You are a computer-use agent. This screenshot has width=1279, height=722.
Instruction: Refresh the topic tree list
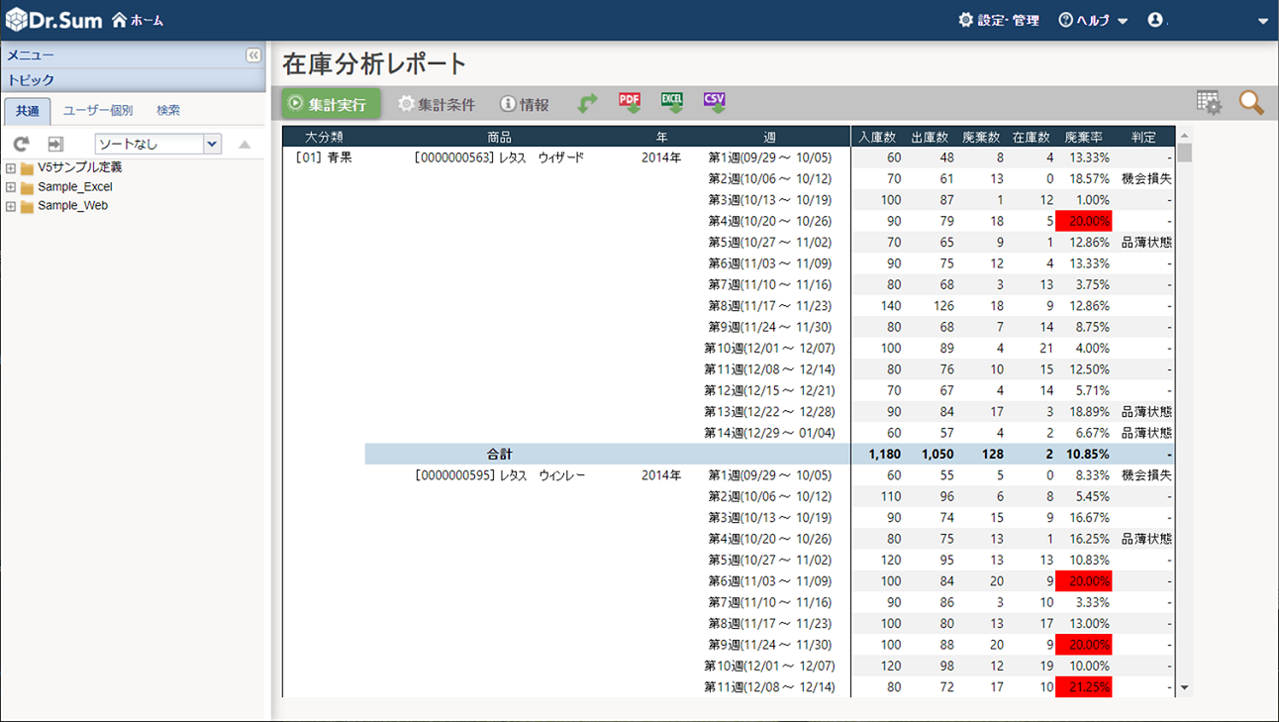pyautogui.click(x=21, y=145)
